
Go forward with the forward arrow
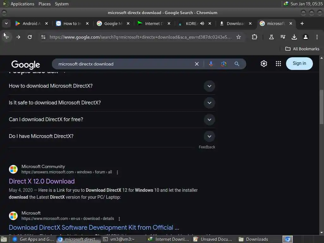pyautogui.click(x=18, y=37)
